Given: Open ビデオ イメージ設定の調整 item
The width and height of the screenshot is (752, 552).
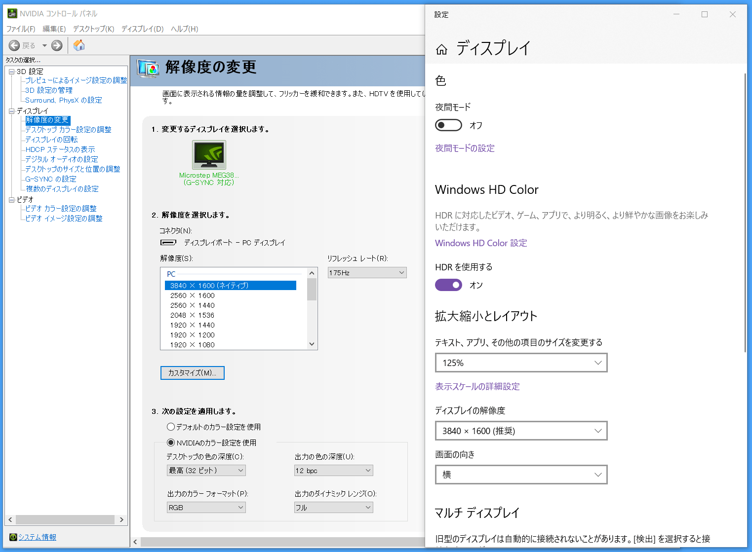Looking at the screenshot, I should pyautogui.click(x=64, y=219).
